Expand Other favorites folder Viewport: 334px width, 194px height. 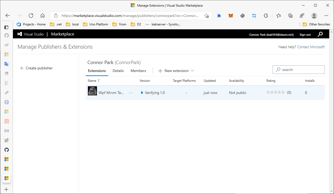pyautogui.click(x=316, y=24)
